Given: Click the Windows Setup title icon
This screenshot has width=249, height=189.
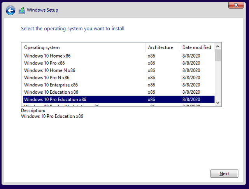Looking at the screenshot, I should [22, 10].
